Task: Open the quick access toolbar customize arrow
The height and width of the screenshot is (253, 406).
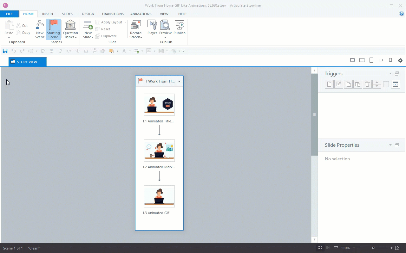Action: pyautogui.click(x=183, y=51)
